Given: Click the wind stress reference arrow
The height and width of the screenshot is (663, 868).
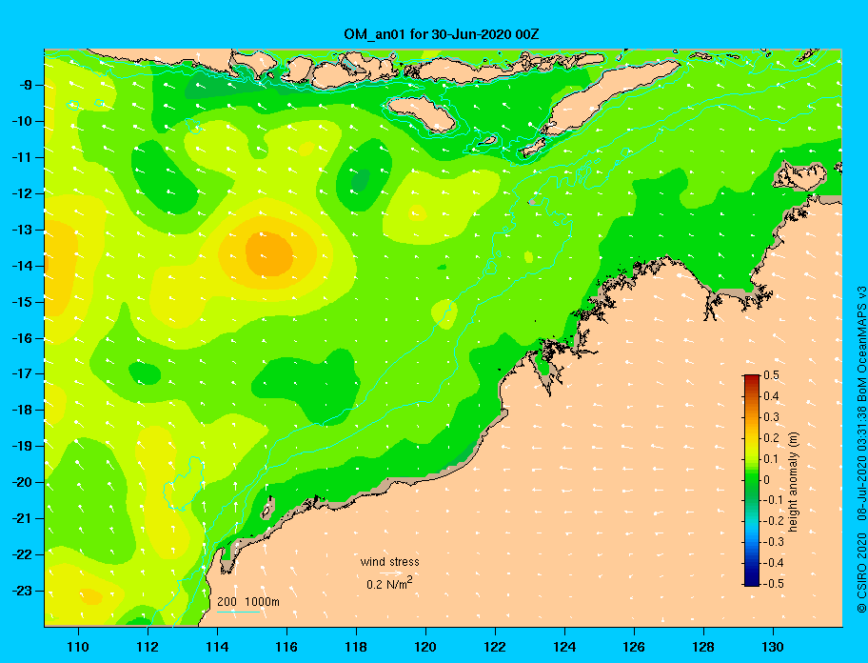Looking at the screenshot, I should pos(391,573).
